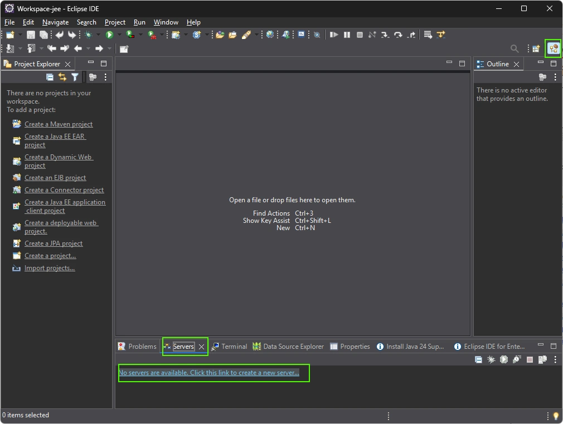
Task: Switch to the Properties tab
Action: pos(350,347)
